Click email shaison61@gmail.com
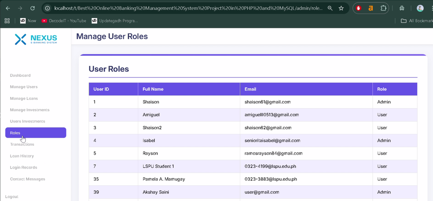This screenshot has height=201, width=433. (268, 102)
